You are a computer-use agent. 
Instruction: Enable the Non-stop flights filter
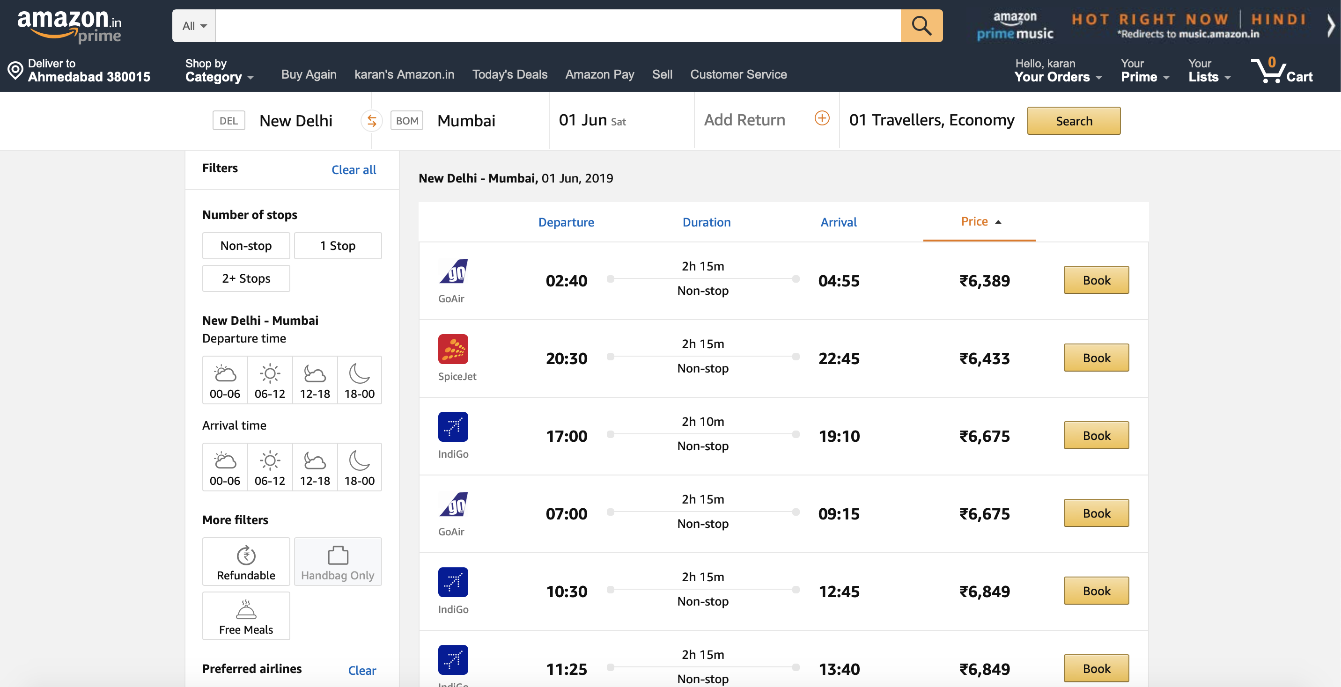click(x=246, y=245)
